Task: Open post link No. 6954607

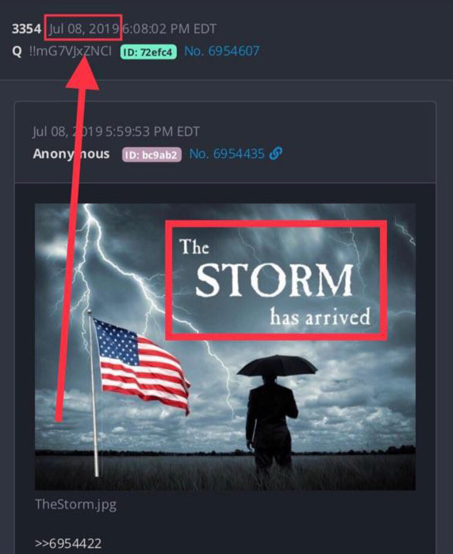Action: tap(221, 52)
